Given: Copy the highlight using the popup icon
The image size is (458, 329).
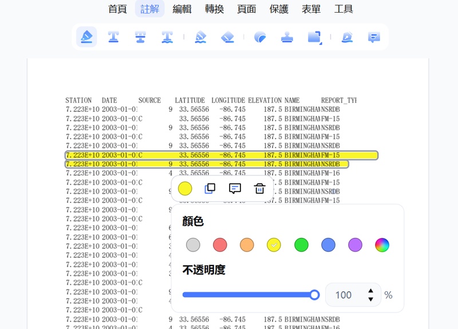Looking at the screenshot, I should click(x=210, y=189).
